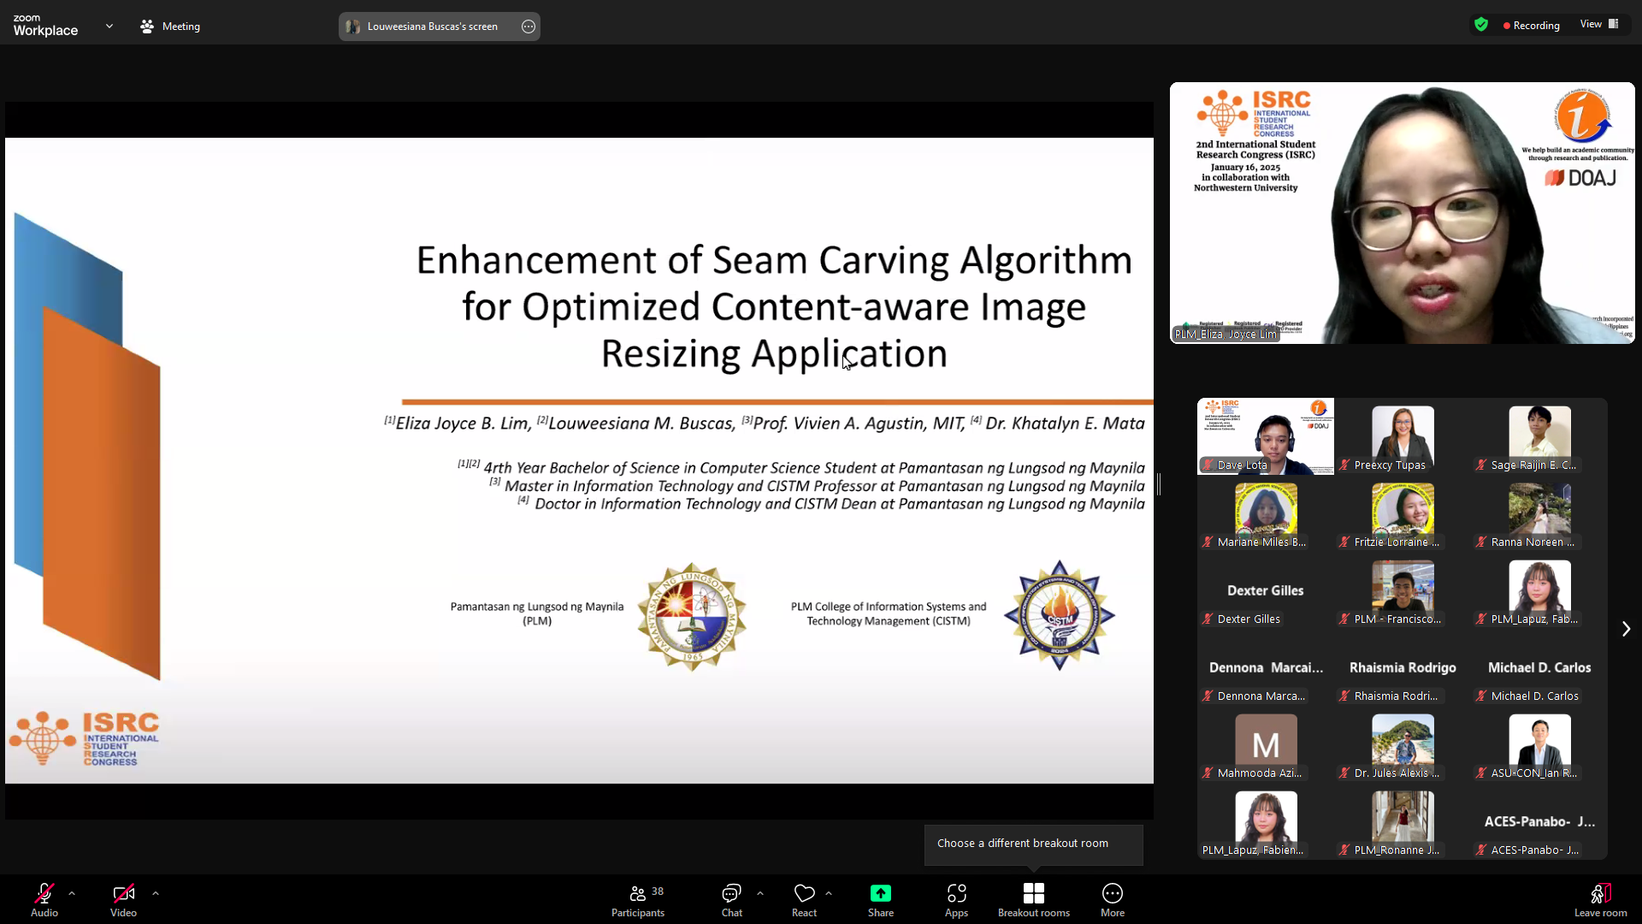Screen dimensions: 1642x924
Task: Open the Participants panel
Action: click(x=637, y=900)
